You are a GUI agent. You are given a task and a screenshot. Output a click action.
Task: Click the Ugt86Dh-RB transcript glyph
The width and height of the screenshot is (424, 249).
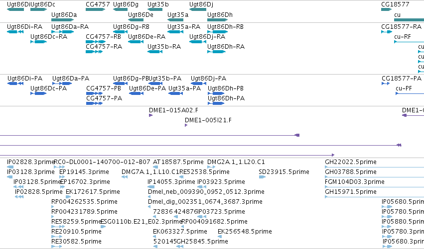point(218,32)
